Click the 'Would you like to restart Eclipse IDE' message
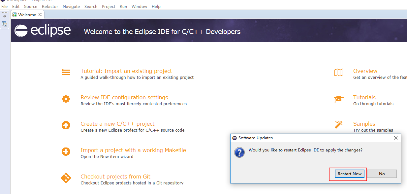The image size is (407, 194). click(305, 150)
